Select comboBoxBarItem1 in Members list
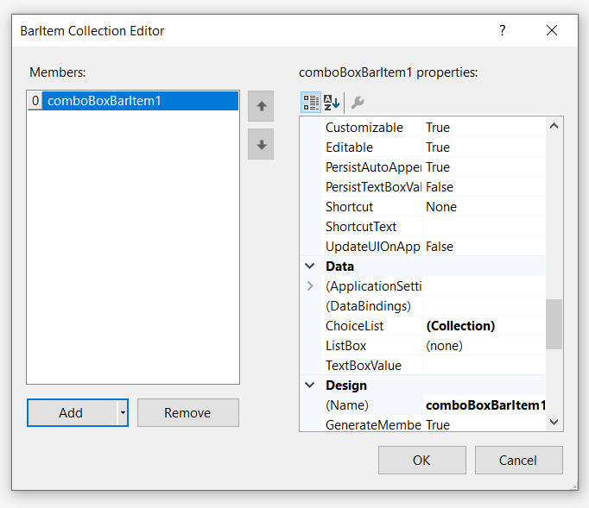The width and height of the screenshot is (589, 508). click(104, 101)
